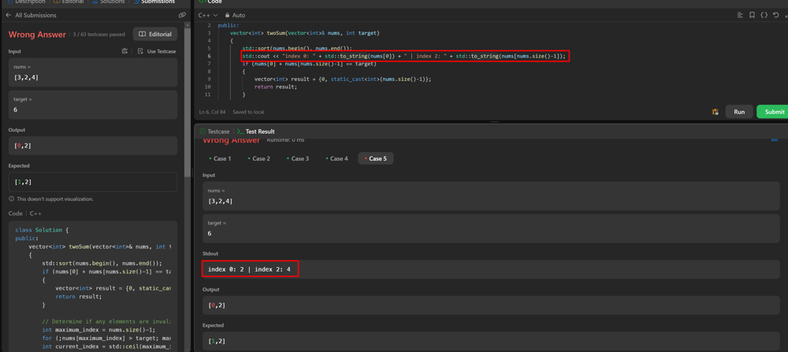The width and height of the screenshot is (788, 352).
Task: Copy submission link using the link icon
Action: tap(182, 15)
